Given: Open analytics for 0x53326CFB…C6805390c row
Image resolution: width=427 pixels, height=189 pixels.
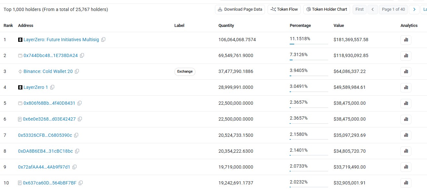Looking at the screenshot, I should pyautogui.click(x=406, y=136).
